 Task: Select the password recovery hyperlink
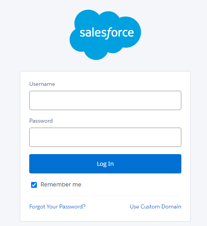pyautogui.click(x=57, y=207)
